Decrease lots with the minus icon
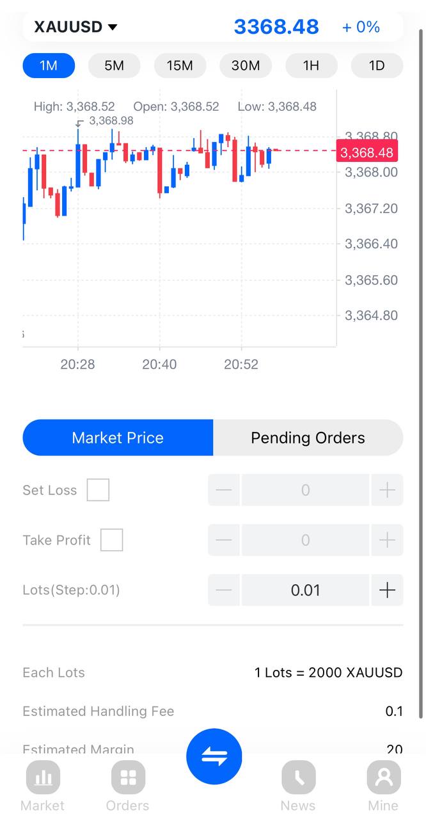 tap(224, 590)
